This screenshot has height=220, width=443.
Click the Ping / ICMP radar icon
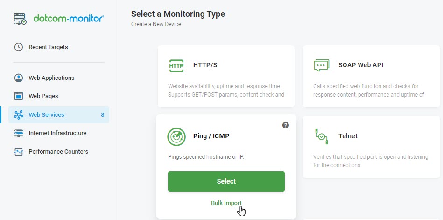point(176,136)
